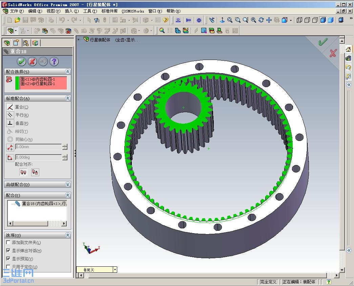The width and height of the screenshot is (354, 286).
Task: Open the view orientation dropdown arrow
Action: click(291, 20)
